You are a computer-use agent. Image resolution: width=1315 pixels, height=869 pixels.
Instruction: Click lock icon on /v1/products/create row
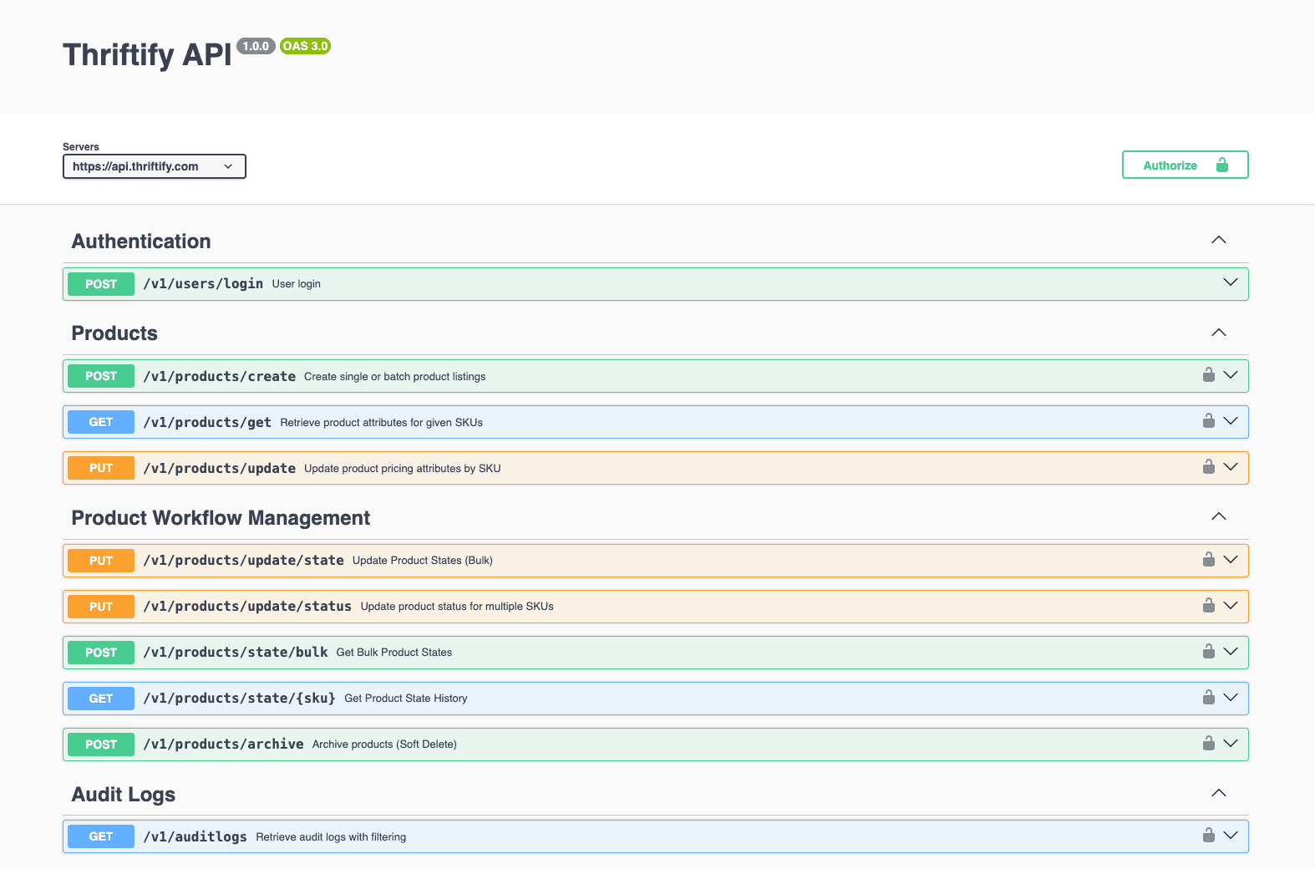1209,374
